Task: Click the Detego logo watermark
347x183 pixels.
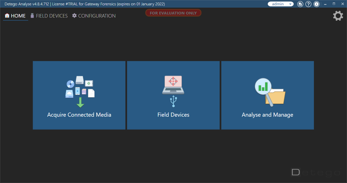Action: click(316, 173)
